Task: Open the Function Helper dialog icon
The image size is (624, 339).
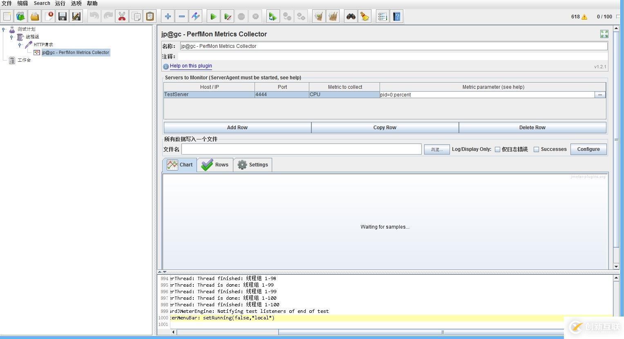Action: (382, 16)
